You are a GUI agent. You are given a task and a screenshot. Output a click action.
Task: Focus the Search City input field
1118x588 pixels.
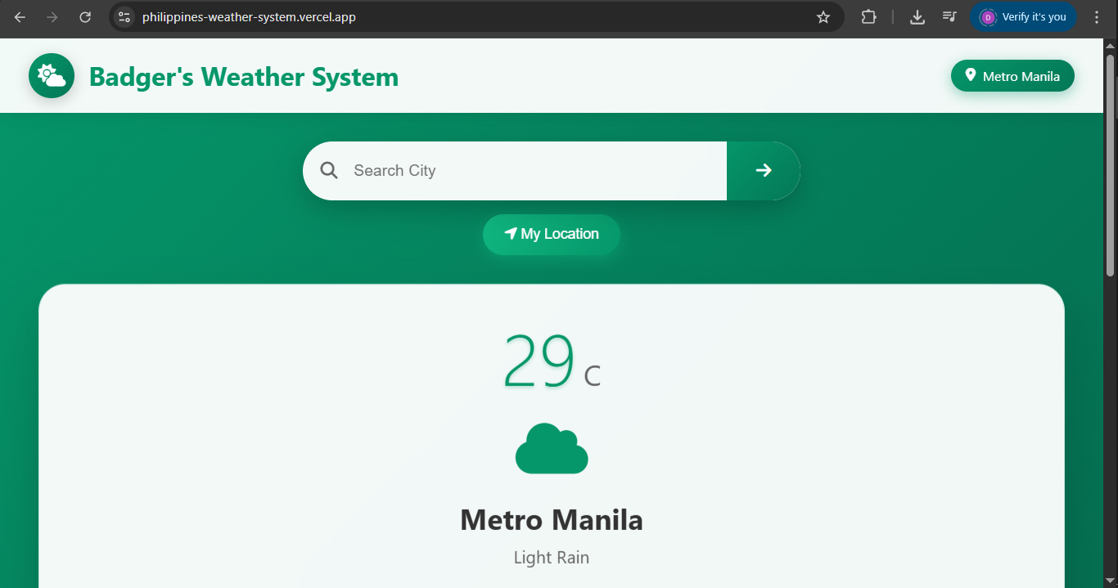pyautogui.click(x=515, y=171)
